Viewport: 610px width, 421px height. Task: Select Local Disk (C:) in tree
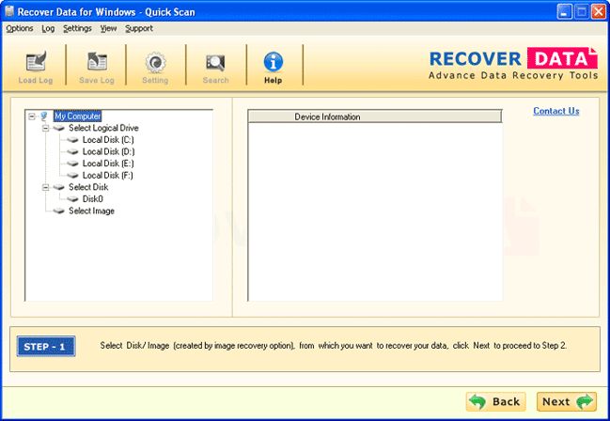click(108, 140)
